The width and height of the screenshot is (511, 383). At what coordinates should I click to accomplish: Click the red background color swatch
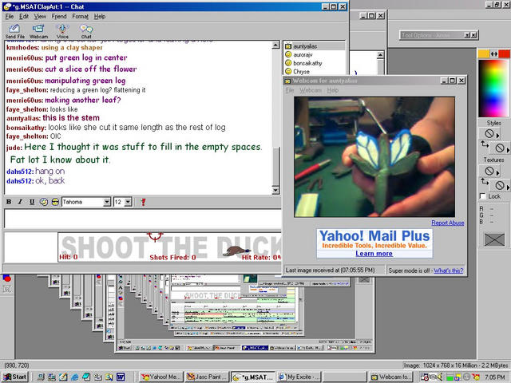[504, 53]
